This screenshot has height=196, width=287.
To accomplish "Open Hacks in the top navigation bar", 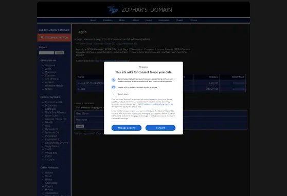I will pos(149,21).
